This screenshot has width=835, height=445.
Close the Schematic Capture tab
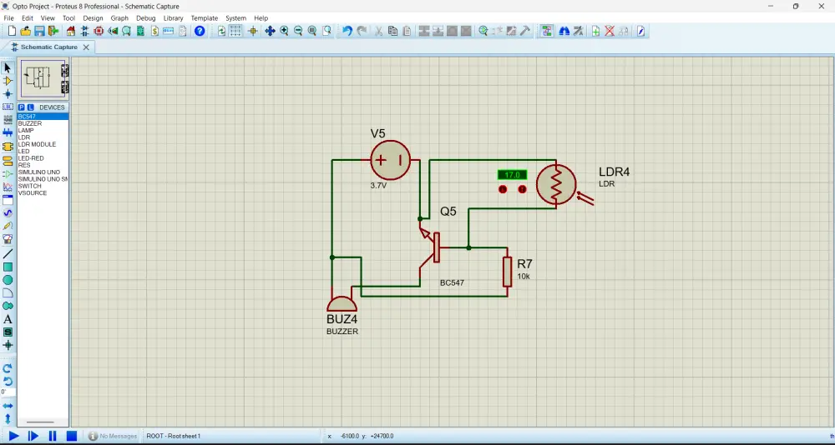(x=86, y=47)
